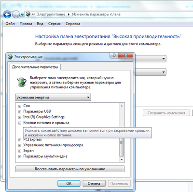
Task: Open the Справка menu
Action: click(73, 24)
